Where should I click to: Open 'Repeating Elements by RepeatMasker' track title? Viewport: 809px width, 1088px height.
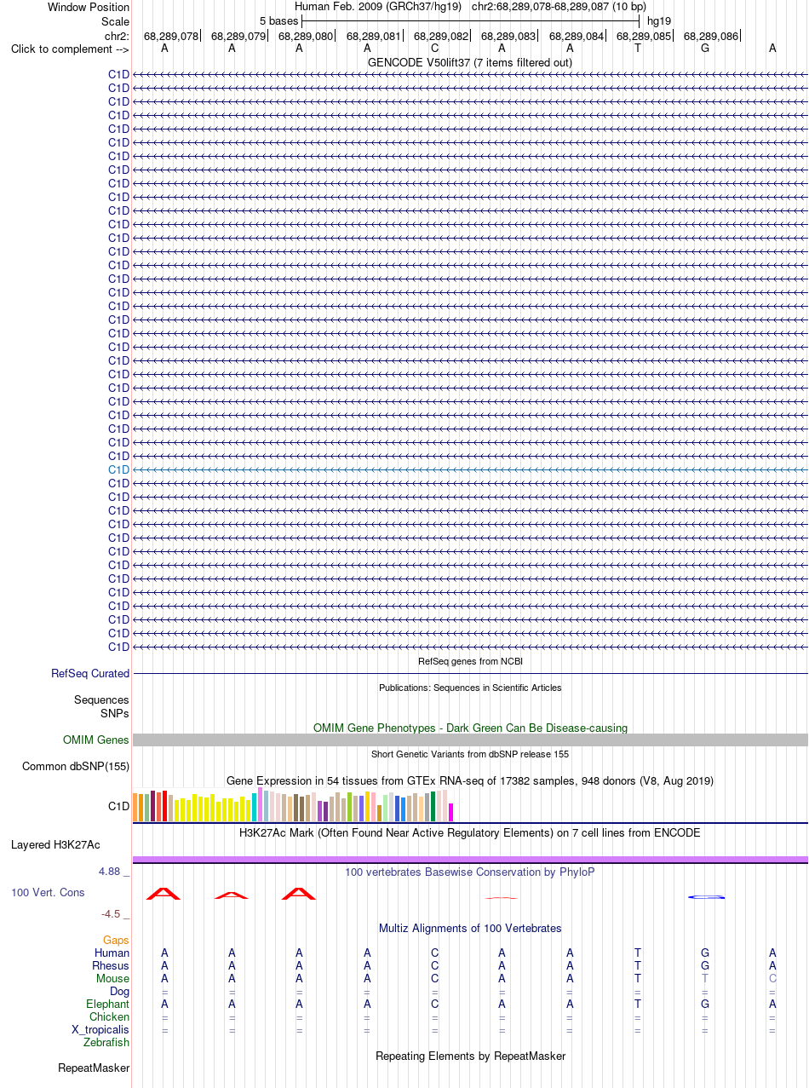(x=470, y=1056)
